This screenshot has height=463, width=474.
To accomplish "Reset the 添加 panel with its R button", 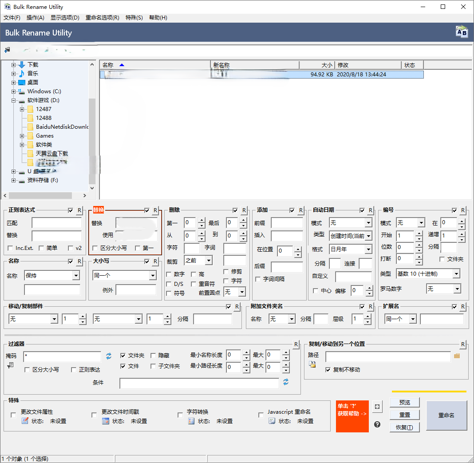I will (x=301, y=210).
